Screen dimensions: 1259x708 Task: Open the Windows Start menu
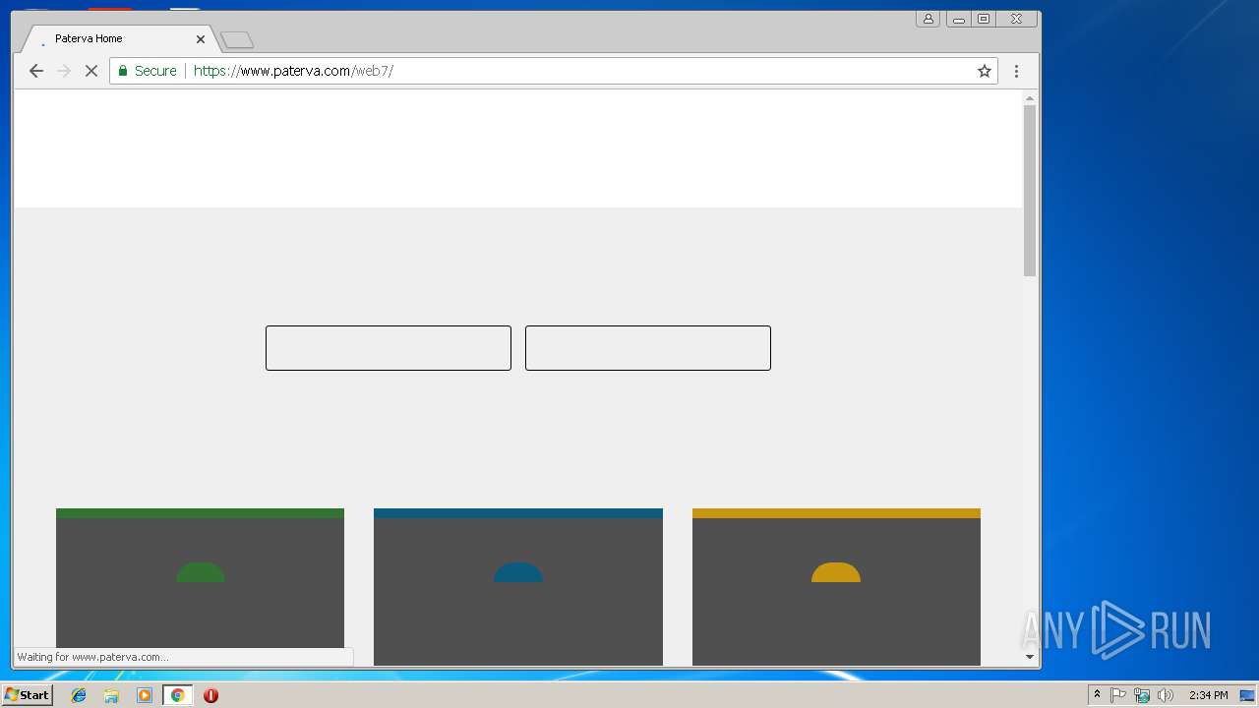coord(27,695)
